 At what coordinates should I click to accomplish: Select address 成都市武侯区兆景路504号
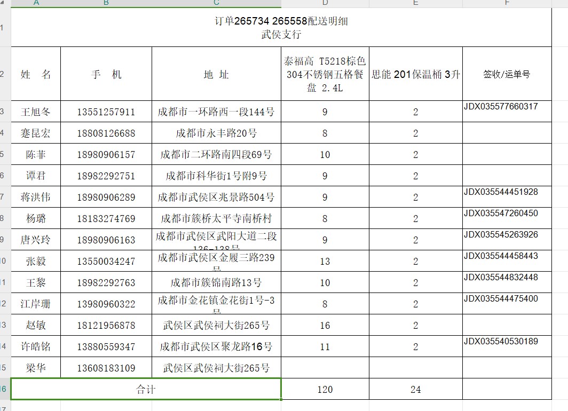(216, 197)
